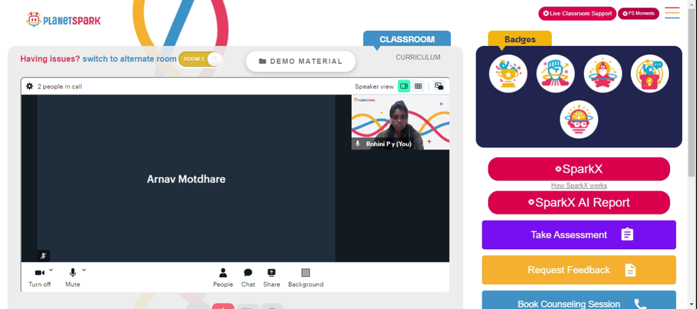The image size is (697, 309).
Task: Select the Badges tab
Action: click(520, 39)
